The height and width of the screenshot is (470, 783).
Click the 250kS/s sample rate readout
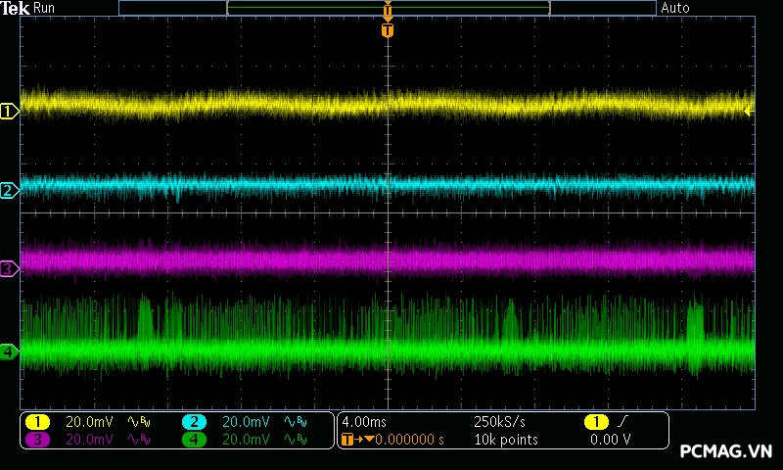click(501, 422)
